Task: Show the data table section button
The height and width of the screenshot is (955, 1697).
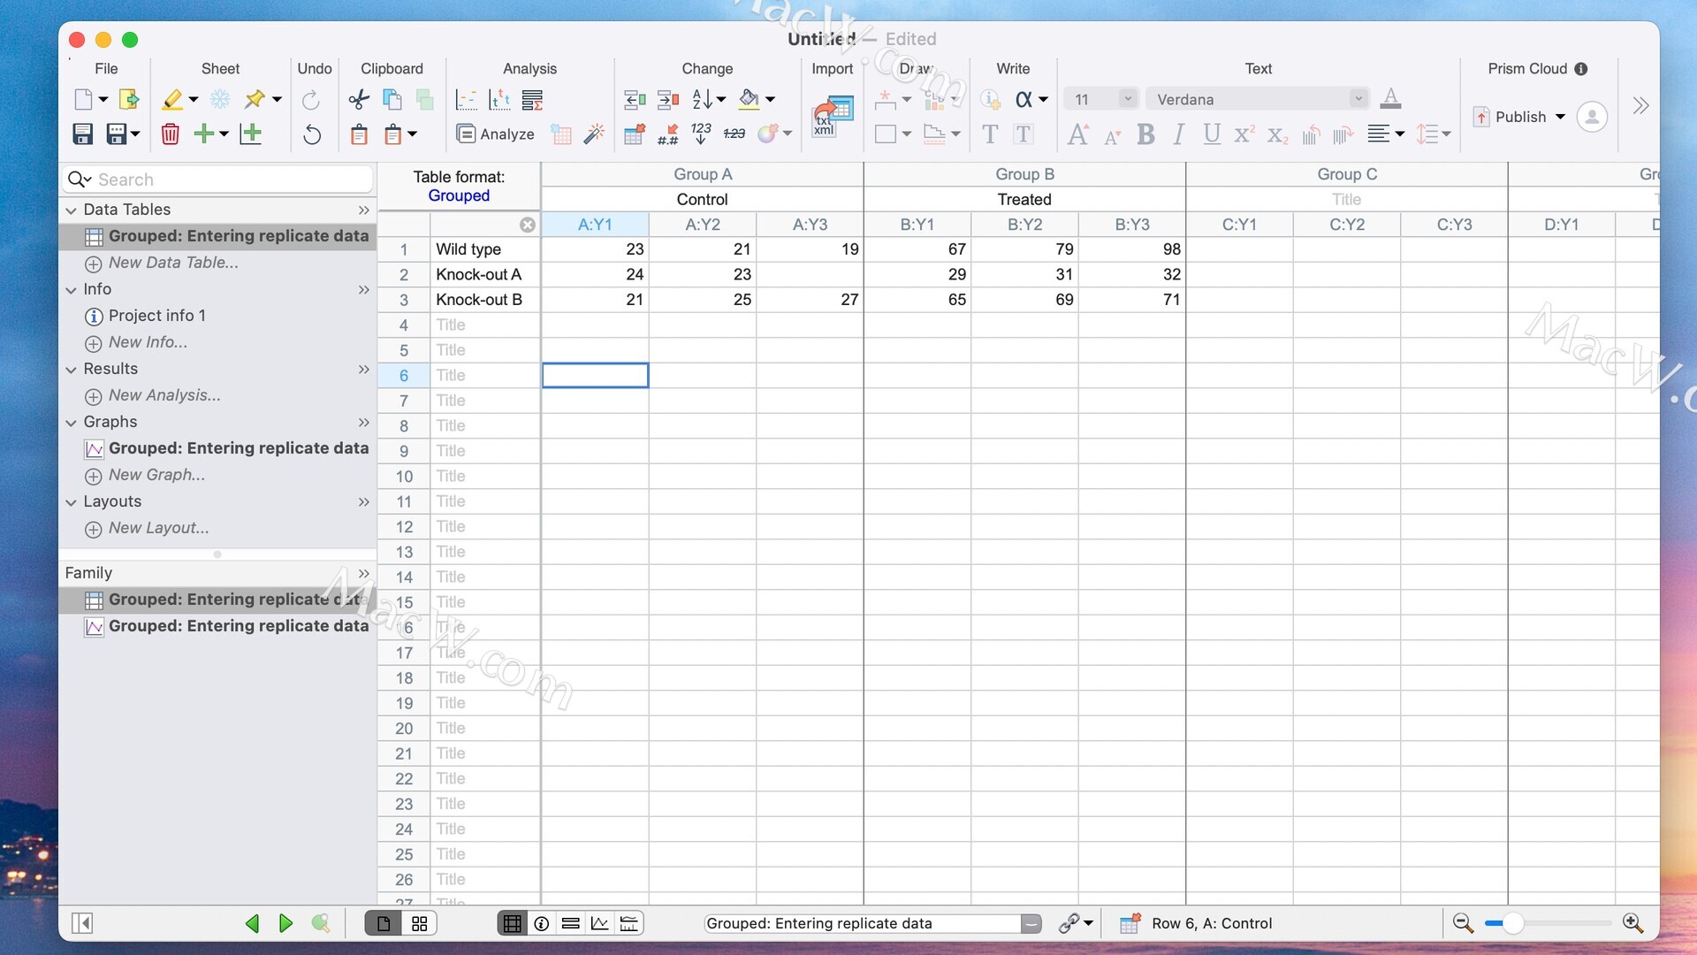Action: click(512, 923)
